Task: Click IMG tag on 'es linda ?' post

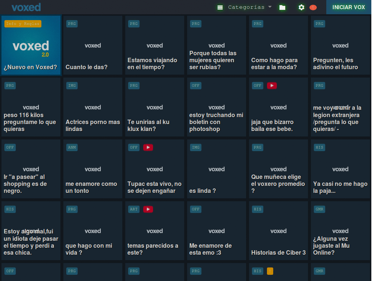Action: pos(196,147)
